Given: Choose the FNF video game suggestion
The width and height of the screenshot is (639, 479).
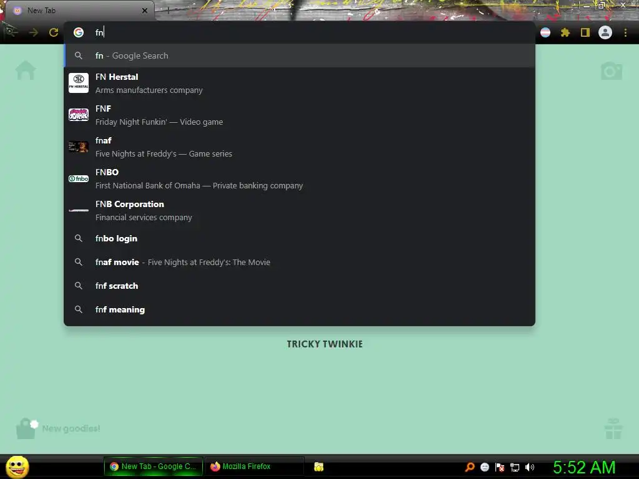Looking at the screenshot, I should point(300,115).
